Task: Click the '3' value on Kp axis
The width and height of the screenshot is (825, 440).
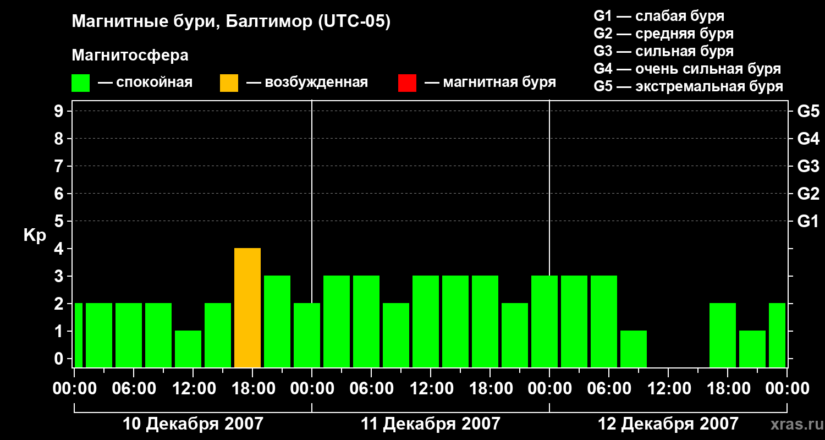Action: point(60,276)
